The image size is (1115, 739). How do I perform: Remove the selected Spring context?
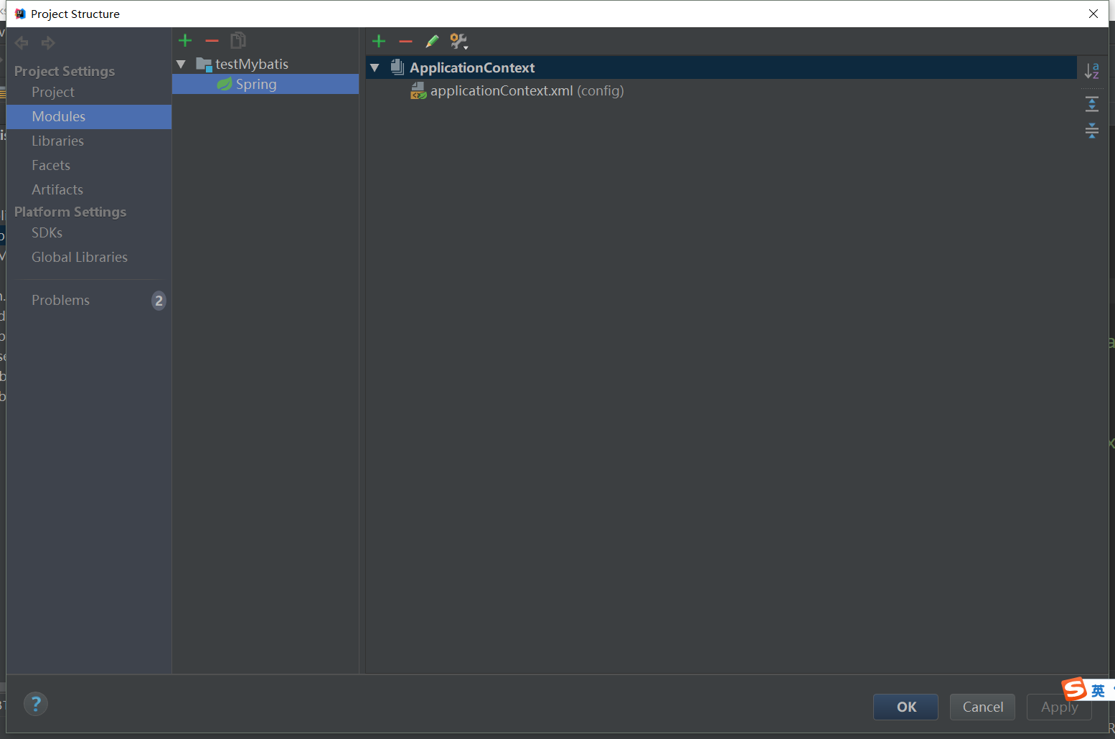pos(405,42)
